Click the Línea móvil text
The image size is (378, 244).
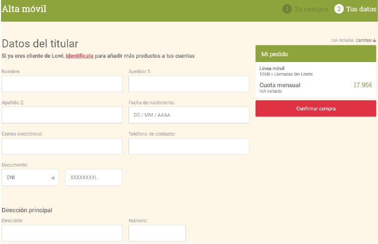coord(272,69)
